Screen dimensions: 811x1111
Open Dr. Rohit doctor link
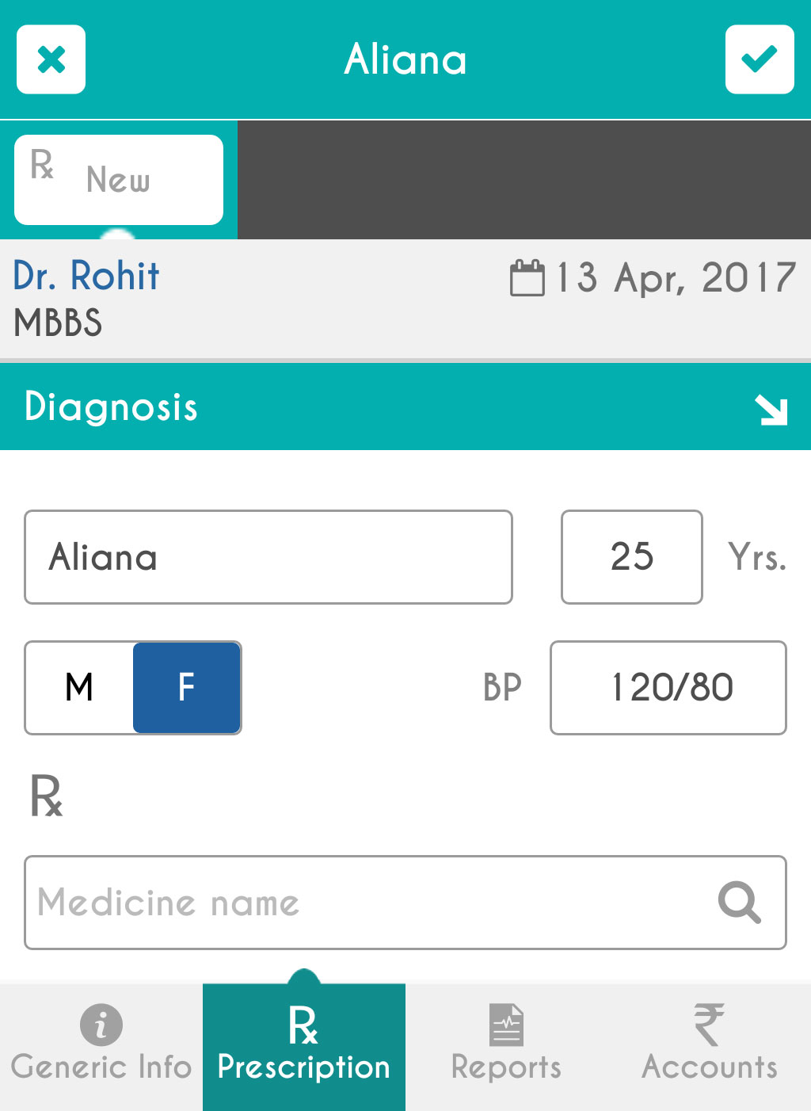click(x=86, y=276)
